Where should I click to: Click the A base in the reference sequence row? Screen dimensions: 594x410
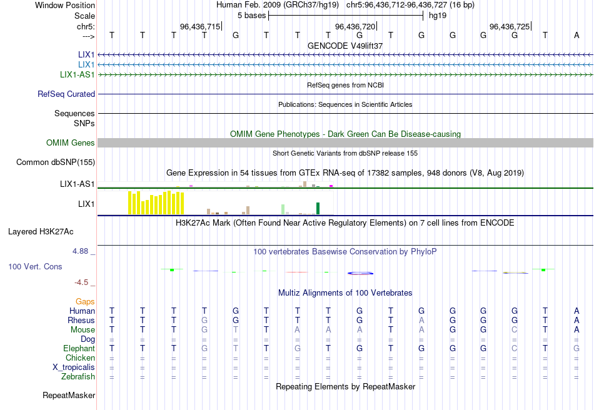(x=576, y=35)
